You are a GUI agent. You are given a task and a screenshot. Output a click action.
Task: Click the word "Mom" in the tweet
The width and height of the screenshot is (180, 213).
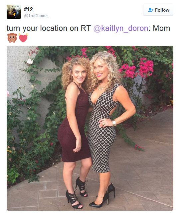161,28
